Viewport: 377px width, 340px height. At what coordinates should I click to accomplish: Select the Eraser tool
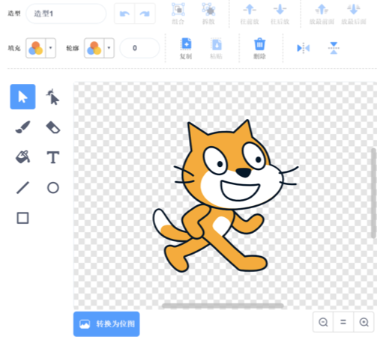click(53, 127)
